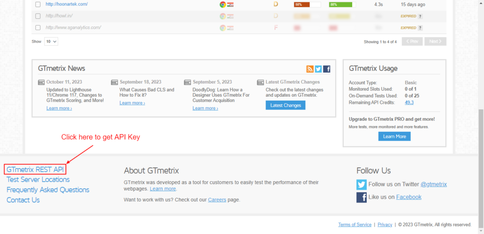The width and height of the screenshot is (484, 234).
Task: Click the question mark beside EXPIRED for sganalytics.com
Action: pos(420,28)
